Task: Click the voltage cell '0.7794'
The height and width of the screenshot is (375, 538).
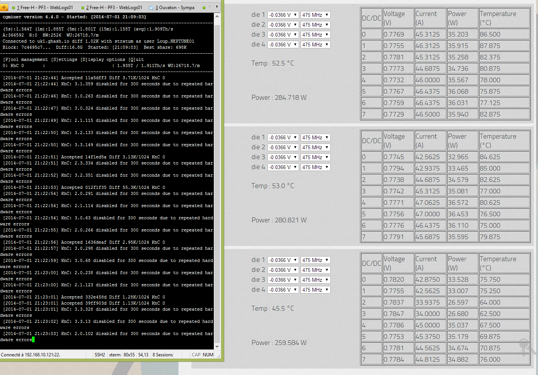Action: 398,168
